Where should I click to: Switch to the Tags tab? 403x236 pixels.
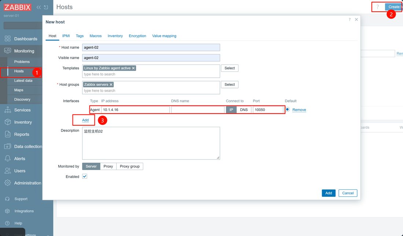click(x=80, y=36)
